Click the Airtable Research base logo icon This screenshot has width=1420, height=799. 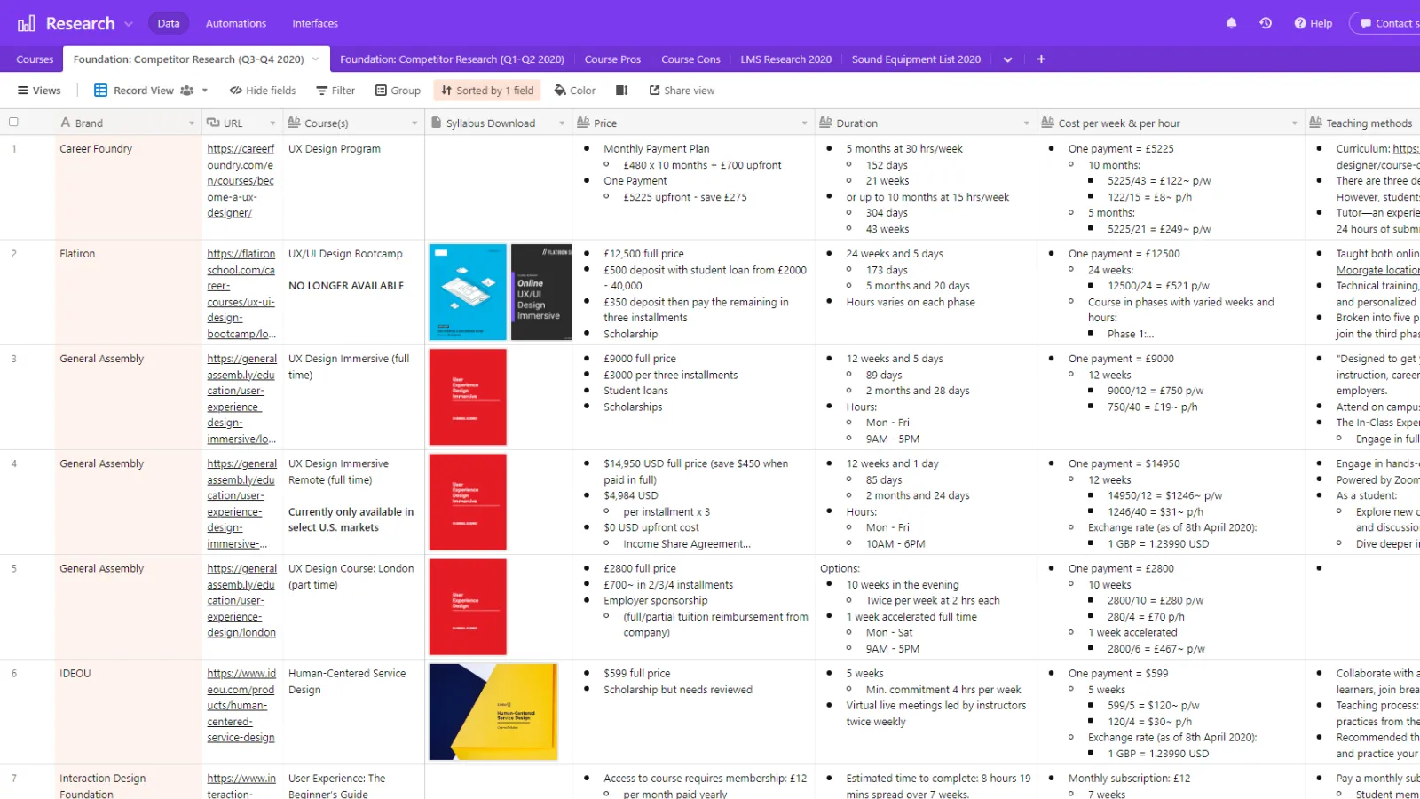coord(27,23)
